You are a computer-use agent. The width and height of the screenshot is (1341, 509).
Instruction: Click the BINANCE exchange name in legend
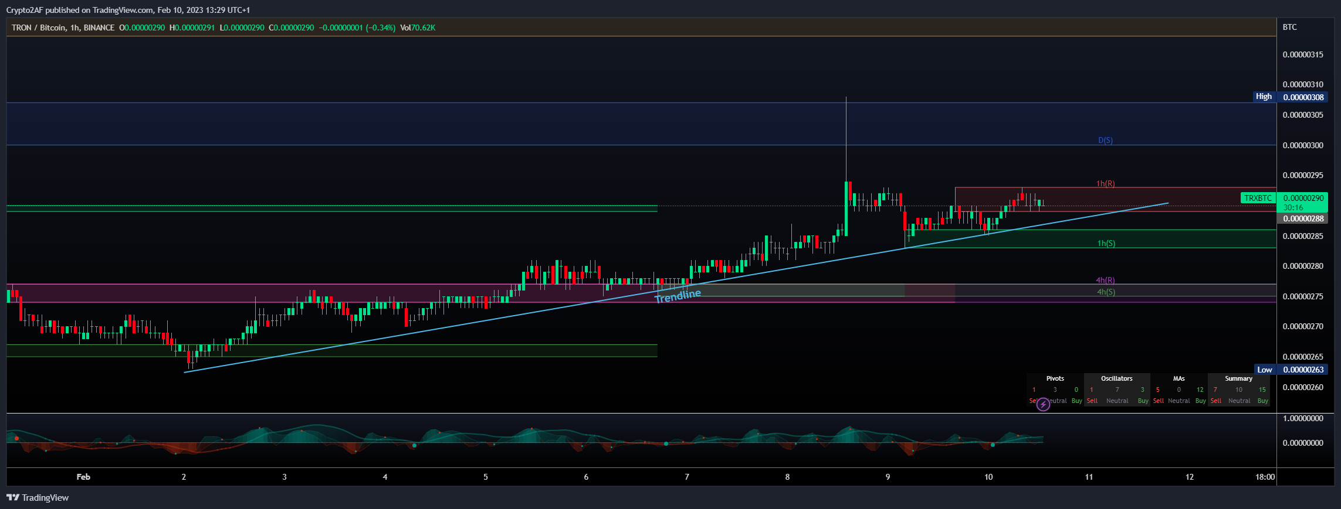click(99, 28)
